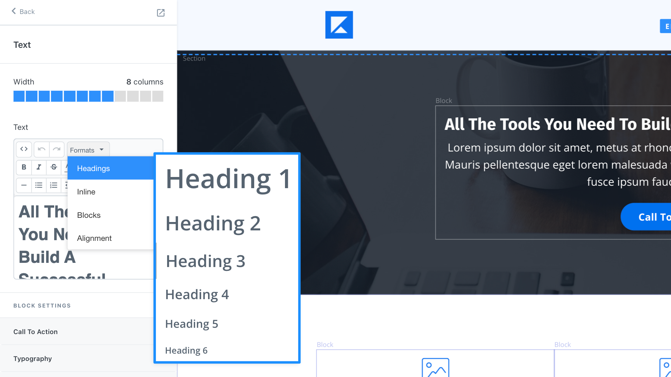Click the image placeholder in lower block

435,368
